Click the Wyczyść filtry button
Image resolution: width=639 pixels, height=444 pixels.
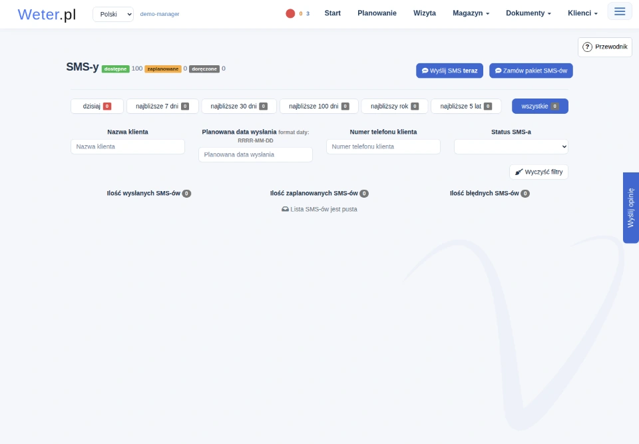click(538, 172)
